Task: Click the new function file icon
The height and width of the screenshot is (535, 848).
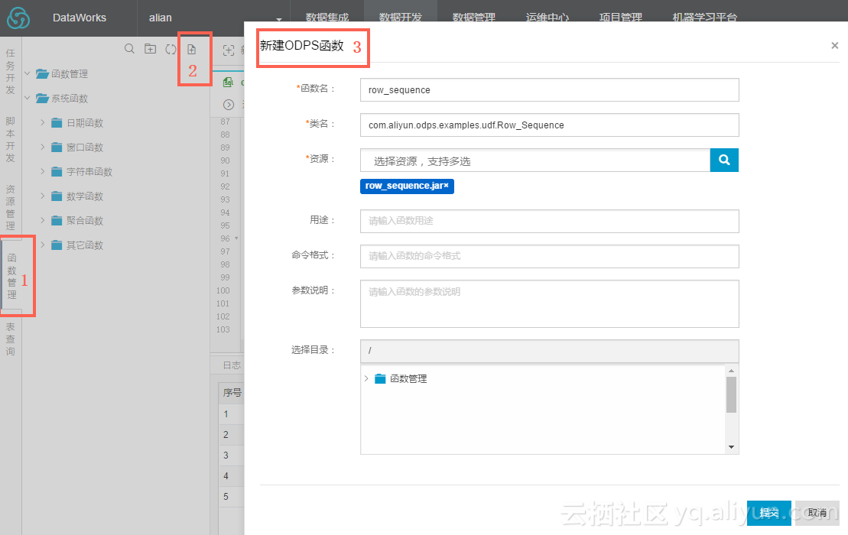Action: point(191,49)
